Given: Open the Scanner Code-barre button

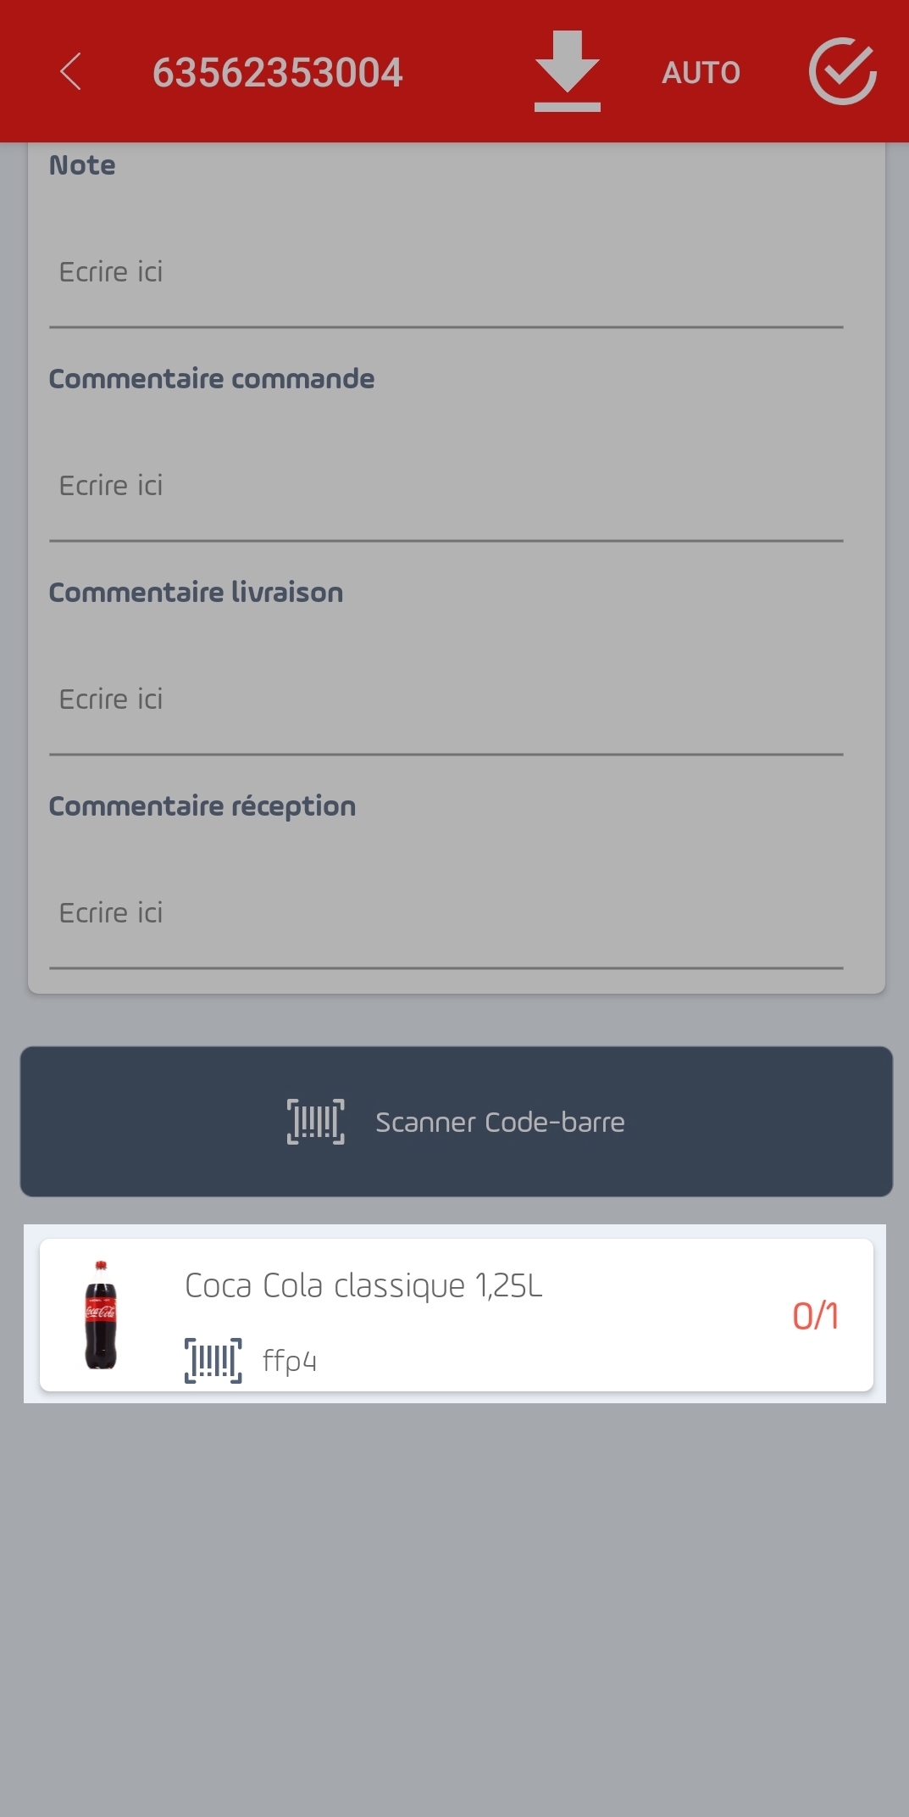Looking at the screenshot, I should [x=456, y=1122].
